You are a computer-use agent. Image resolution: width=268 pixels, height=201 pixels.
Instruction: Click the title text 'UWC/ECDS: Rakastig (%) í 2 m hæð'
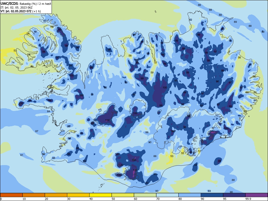tap(26, 3)
